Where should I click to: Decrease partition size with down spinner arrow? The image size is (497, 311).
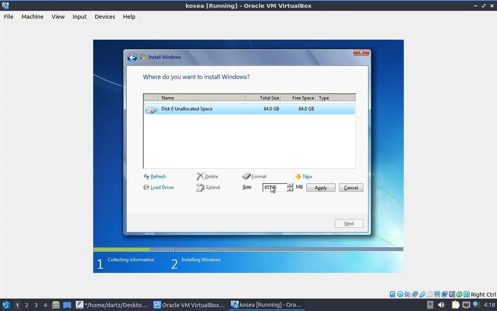(x=290, y=189)
